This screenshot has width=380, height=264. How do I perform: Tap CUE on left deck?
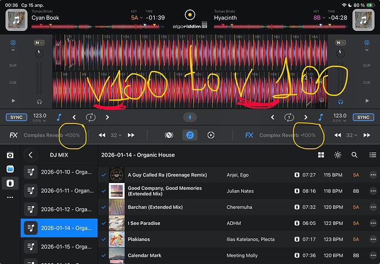13,83
